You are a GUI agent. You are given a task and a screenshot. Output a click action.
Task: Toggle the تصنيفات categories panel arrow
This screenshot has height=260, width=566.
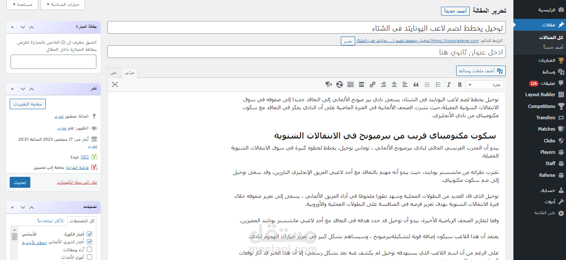(12, 207)
